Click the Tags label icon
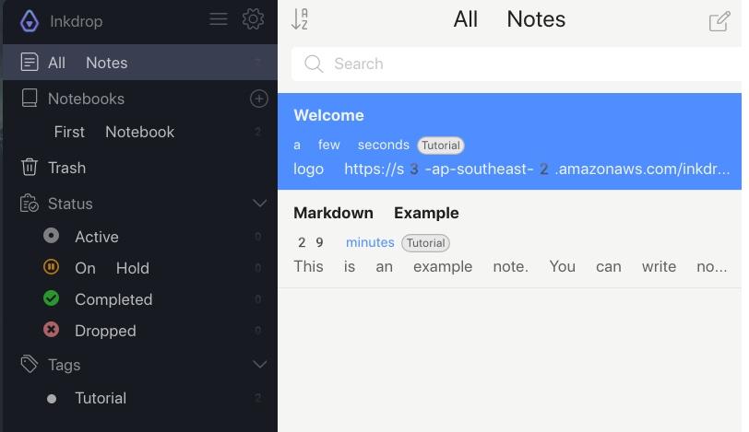 (30, 364)
